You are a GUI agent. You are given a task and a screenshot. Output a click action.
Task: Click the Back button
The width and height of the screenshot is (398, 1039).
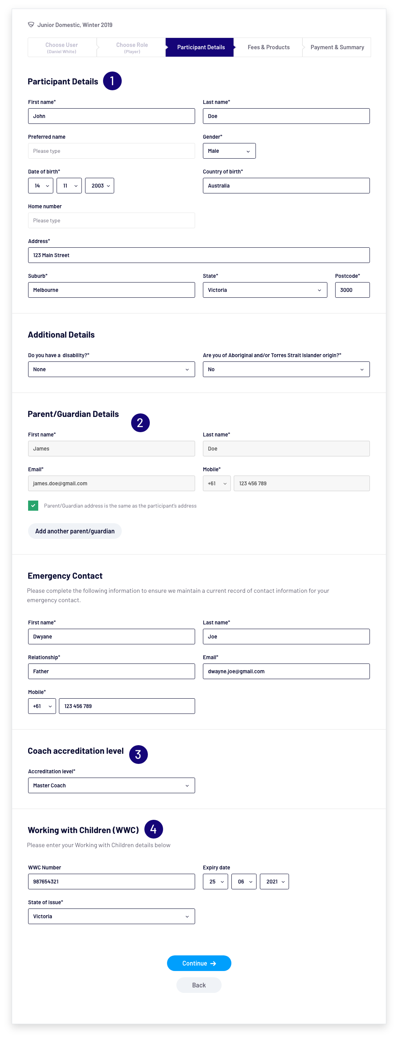[x=199, y=985]
